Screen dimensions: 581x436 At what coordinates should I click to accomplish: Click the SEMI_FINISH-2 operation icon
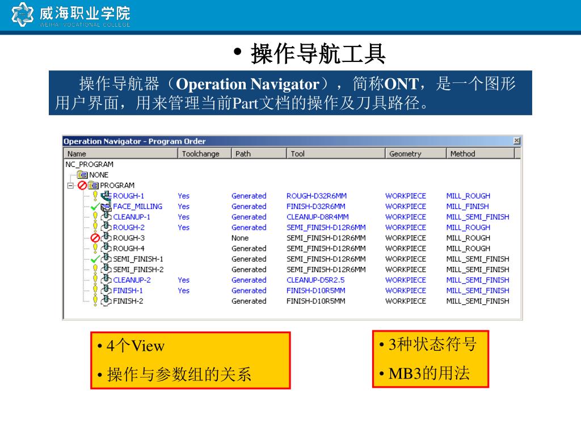[106, 269]
